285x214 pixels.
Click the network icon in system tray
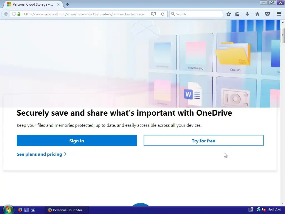[258, 210]
